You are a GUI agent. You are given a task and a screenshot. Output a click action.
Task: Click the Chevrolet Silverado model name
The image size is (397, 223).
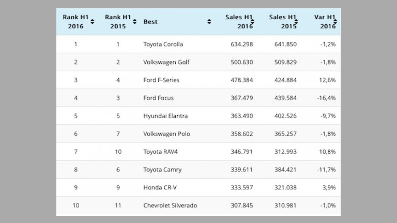point(170,205)
